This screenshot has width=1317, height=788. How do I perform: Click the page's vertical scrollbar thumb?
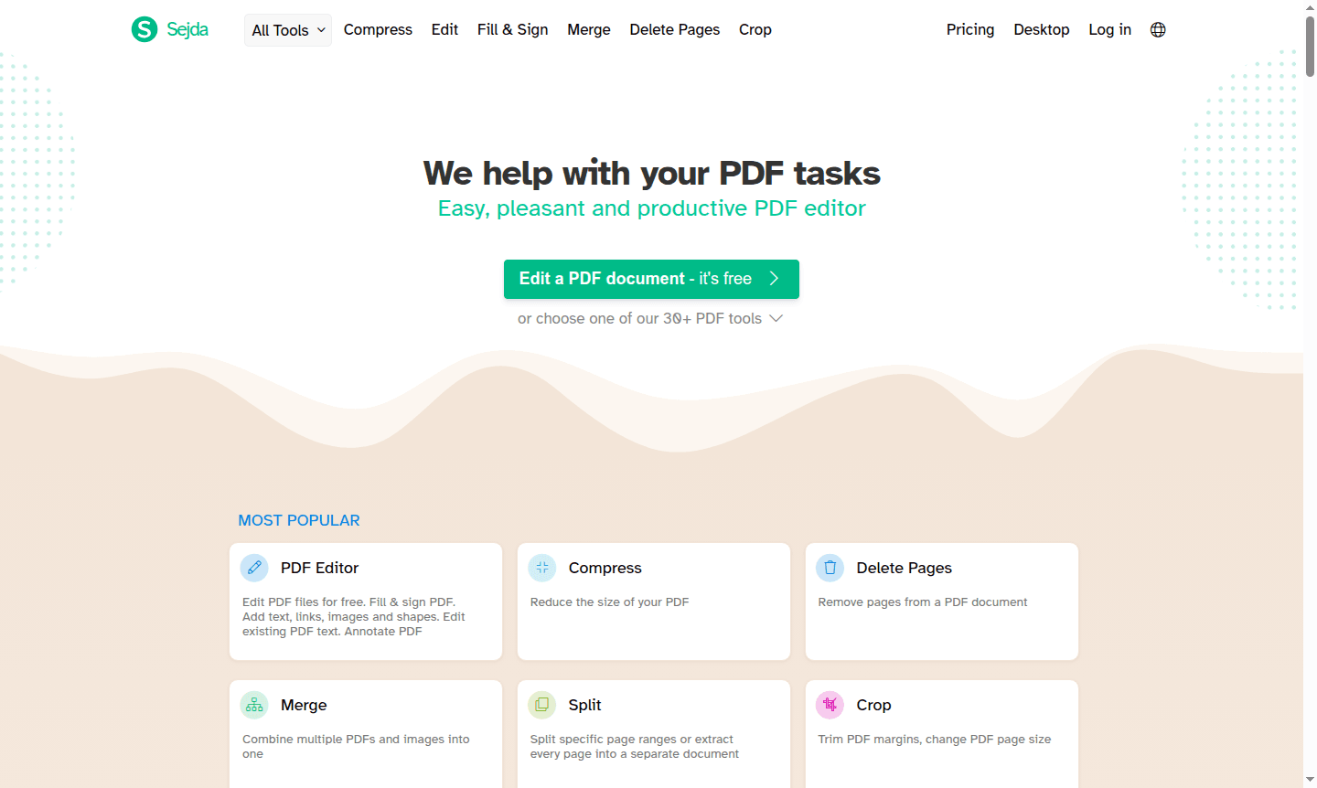(x=1310, y=46)
